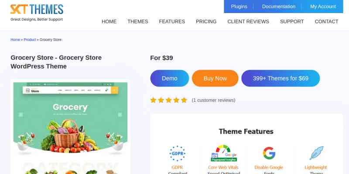Open the PRICING navigation item
The image size is (349, 174).
206,21
